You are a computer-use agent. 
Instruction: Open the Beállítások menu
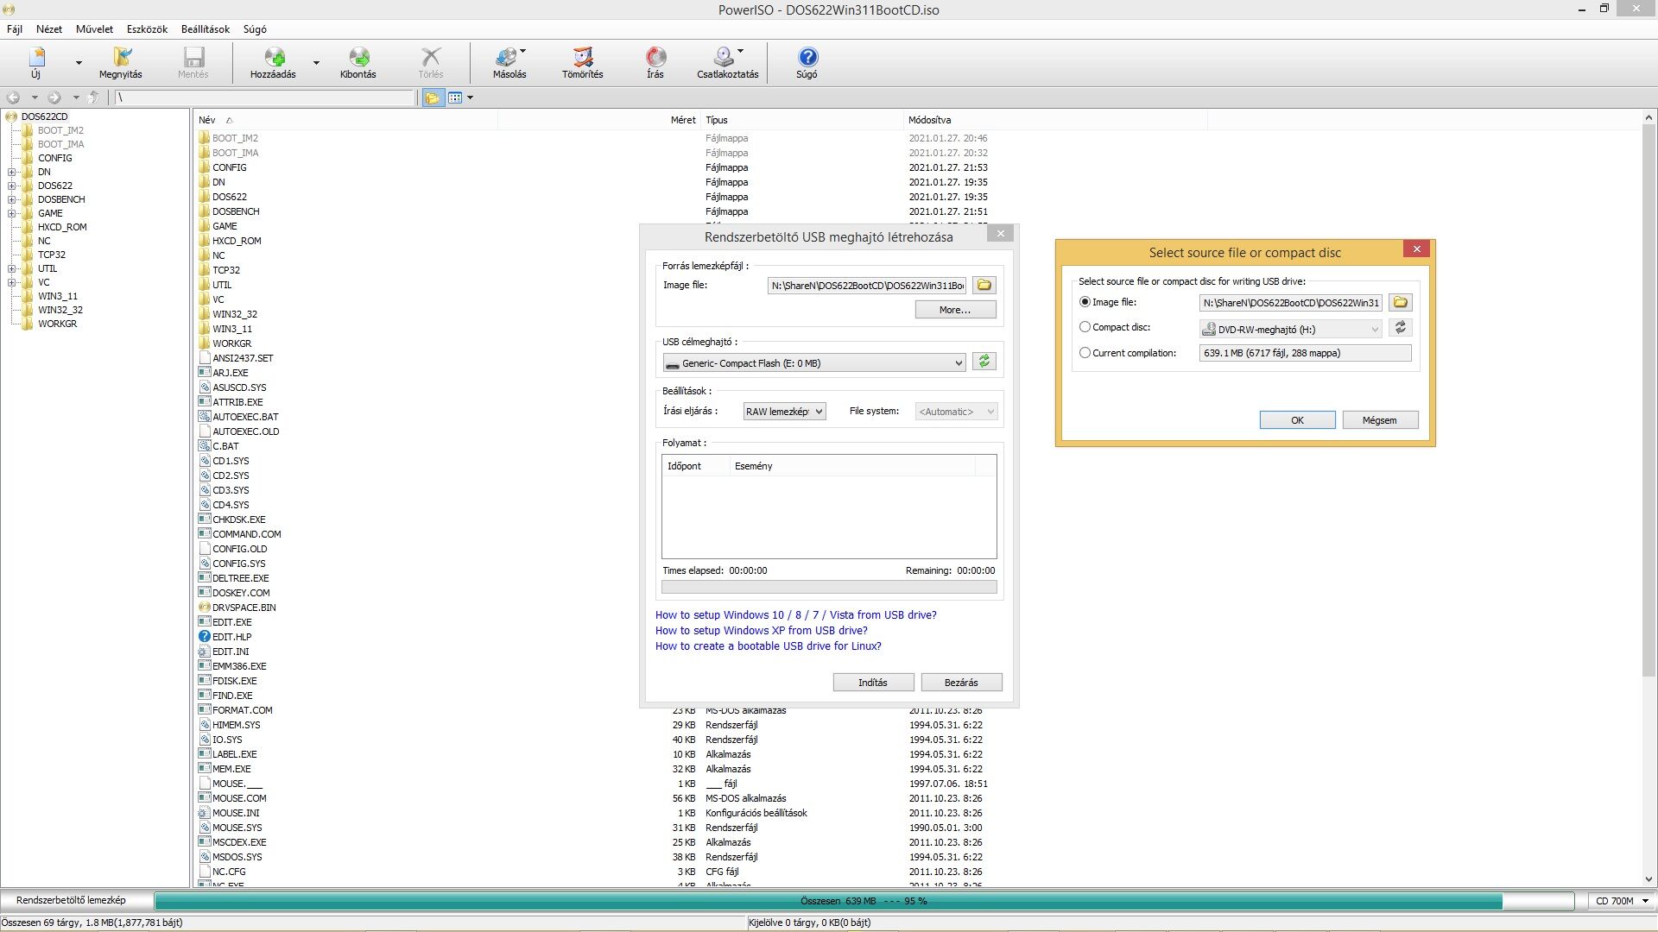pos(206,29)
